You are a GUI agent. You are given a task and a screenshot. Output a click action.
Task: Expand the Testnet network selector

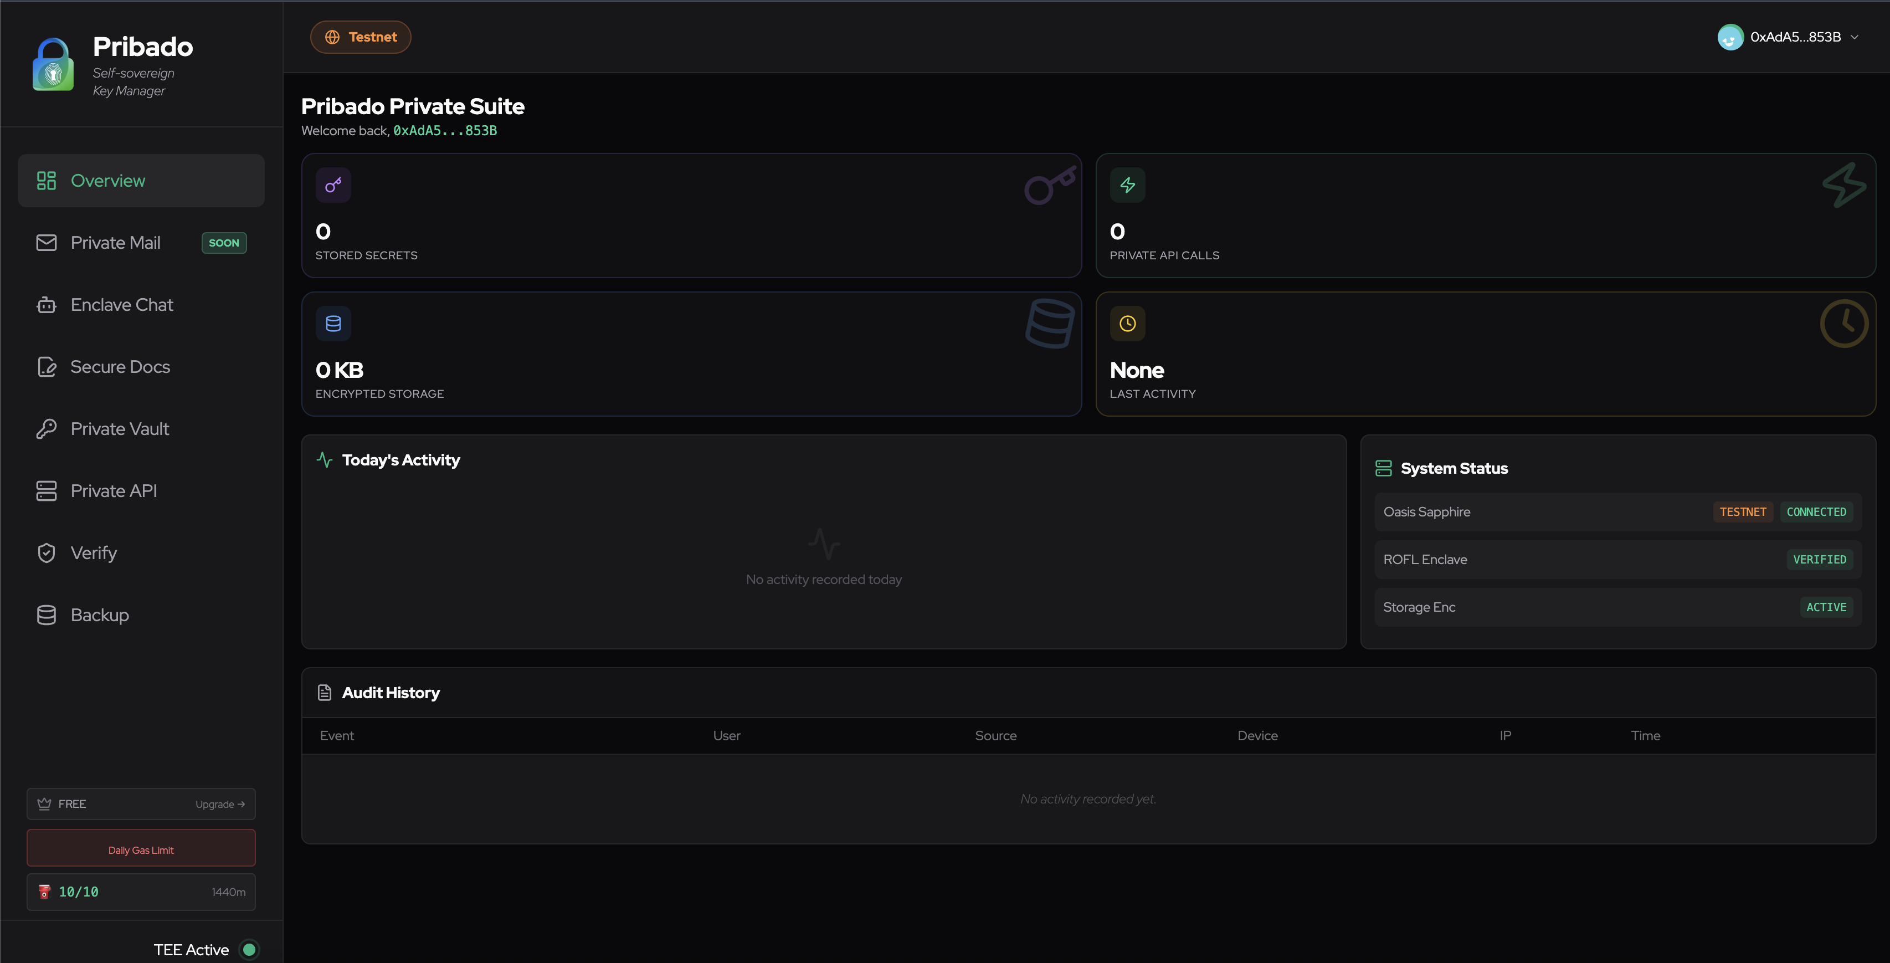click(360, 36)
